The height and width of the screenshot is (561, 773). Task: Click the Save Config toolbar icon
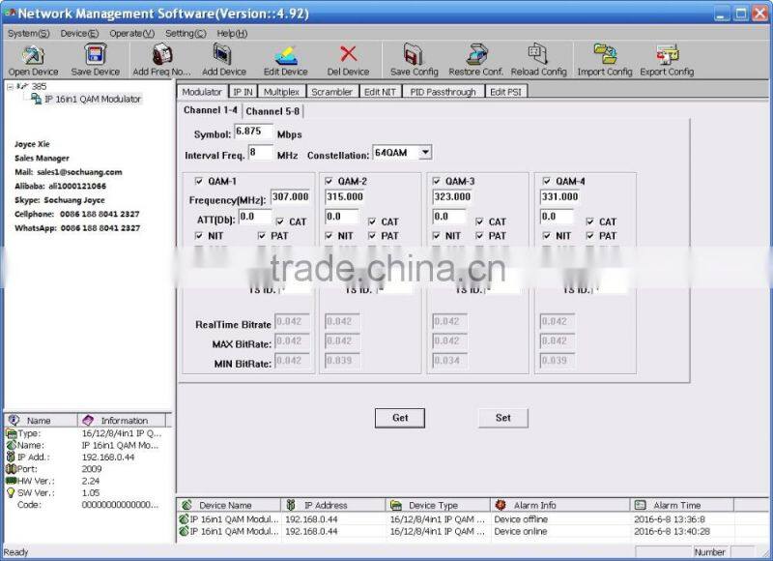pos(414,55)
